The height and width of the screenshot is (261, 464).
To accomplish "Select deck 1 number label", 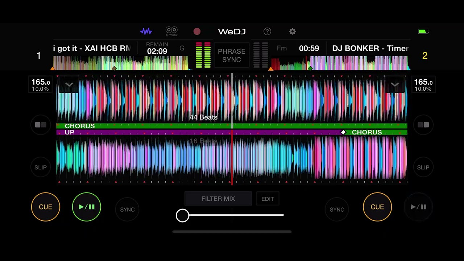I will [x=39, y=55].
